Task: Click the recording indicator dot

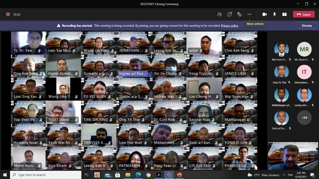Action: click(x=8, y=14)
